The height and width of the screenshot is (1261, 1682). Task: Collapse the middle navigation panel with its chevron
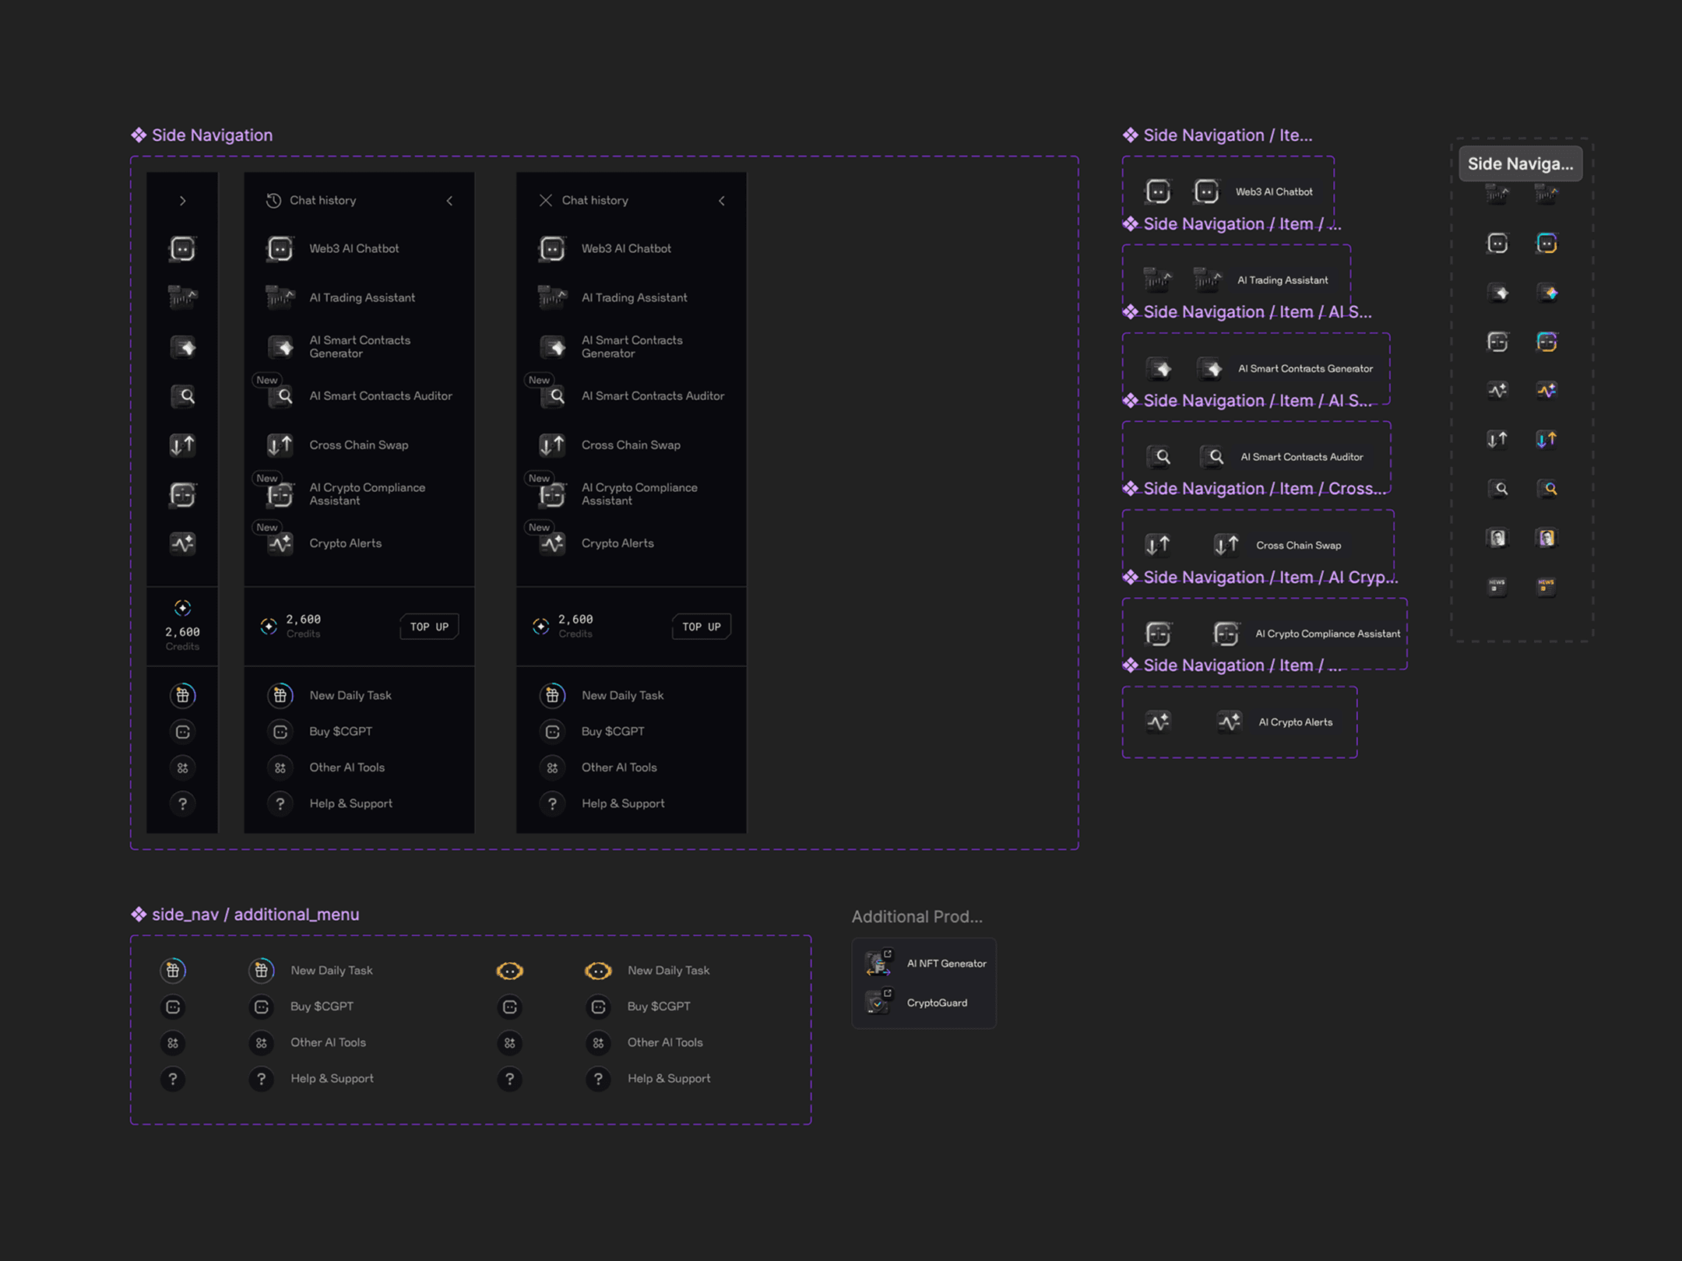click(449, 201)
